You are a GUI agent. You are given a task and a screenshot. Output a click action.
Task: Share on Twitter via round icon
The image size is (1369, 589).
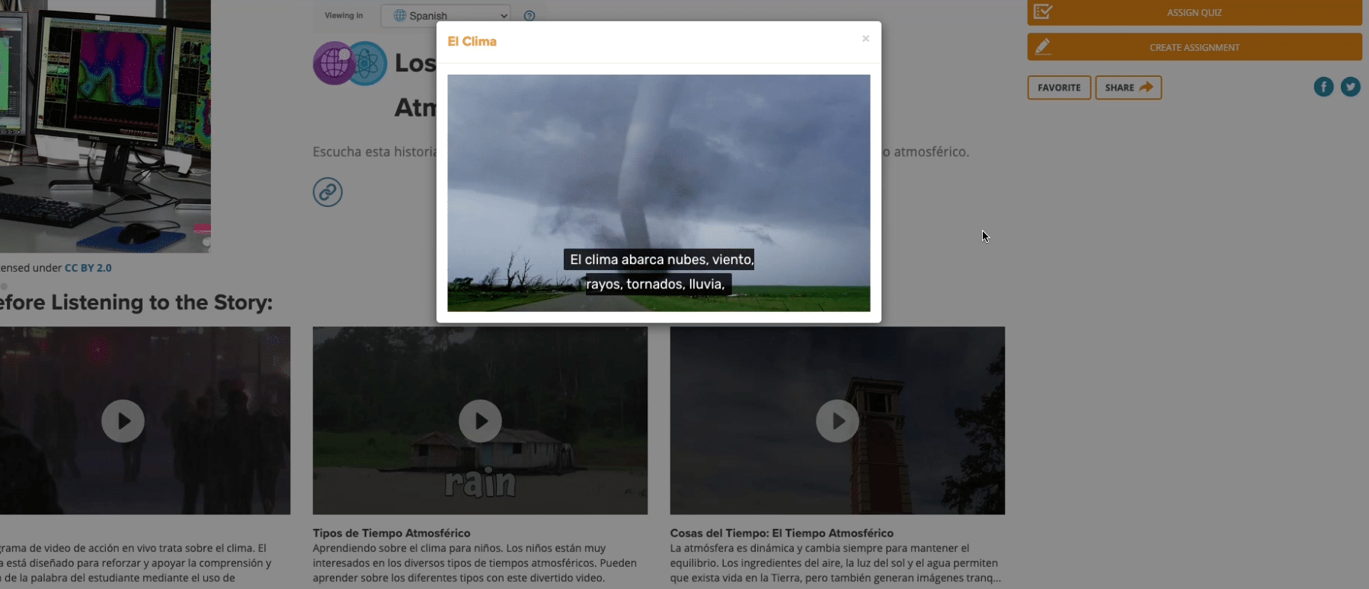[1350, 87]
